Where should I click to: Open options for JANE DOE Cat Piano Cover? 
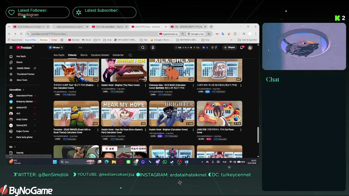241,130
